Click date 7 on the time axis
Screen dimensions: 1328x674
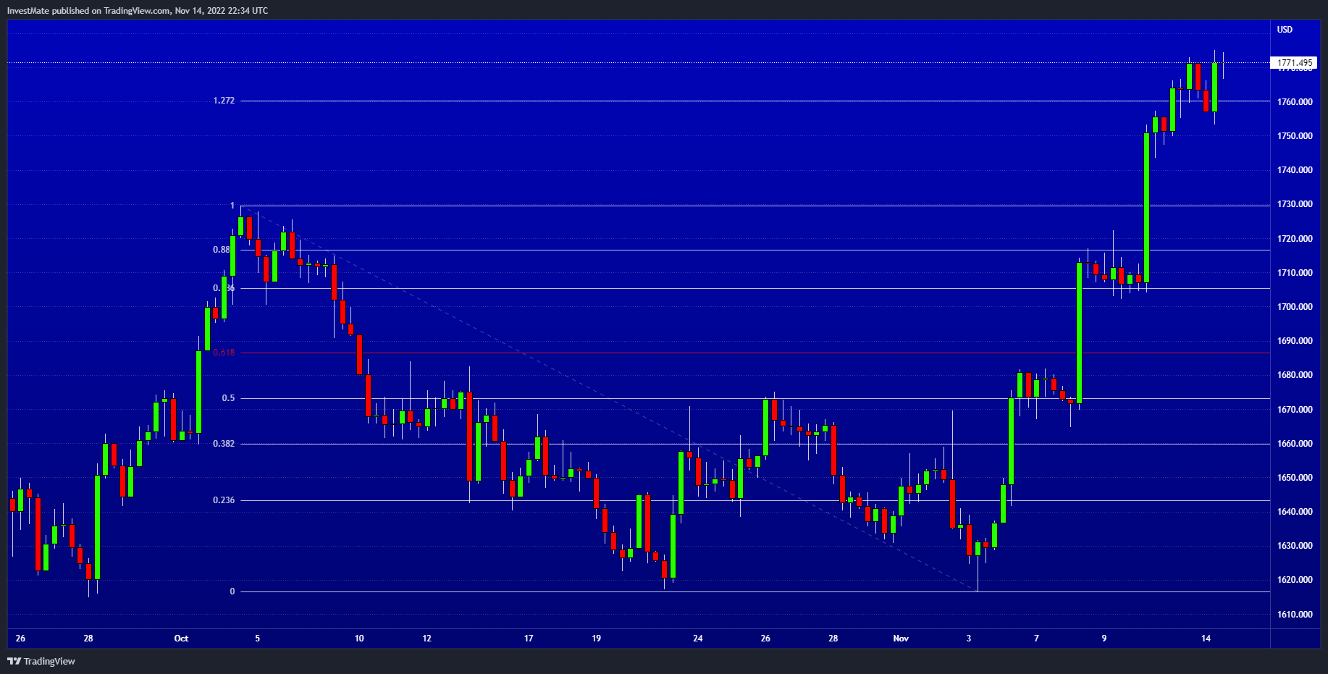pos(1036,639)
